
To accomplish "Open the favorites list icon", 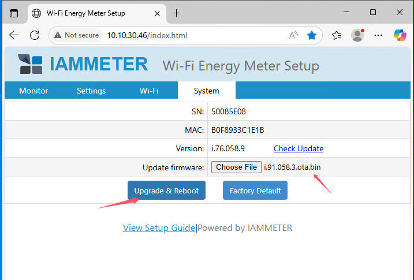I will click(337, 35).
